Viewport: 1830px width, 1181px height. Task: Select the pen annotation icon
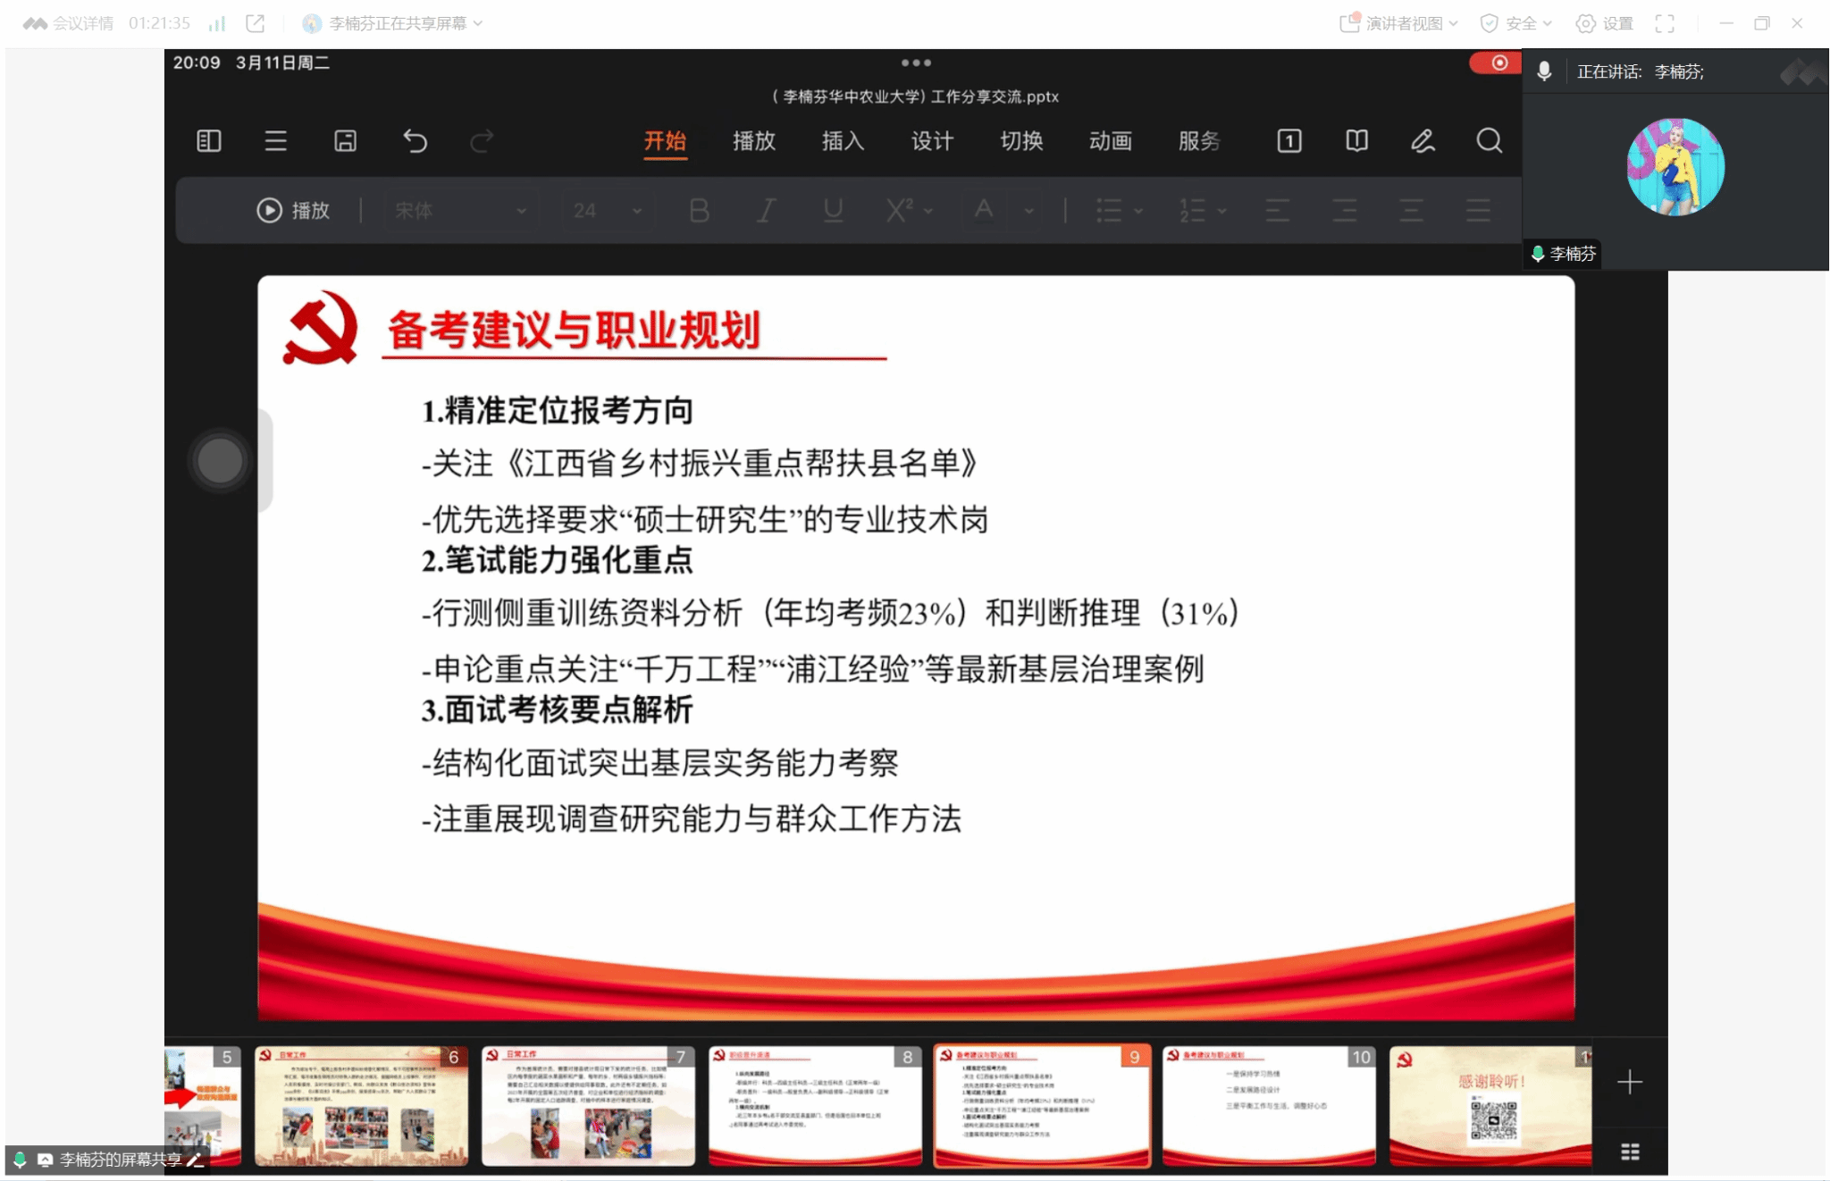click(x=1423, y=141)
